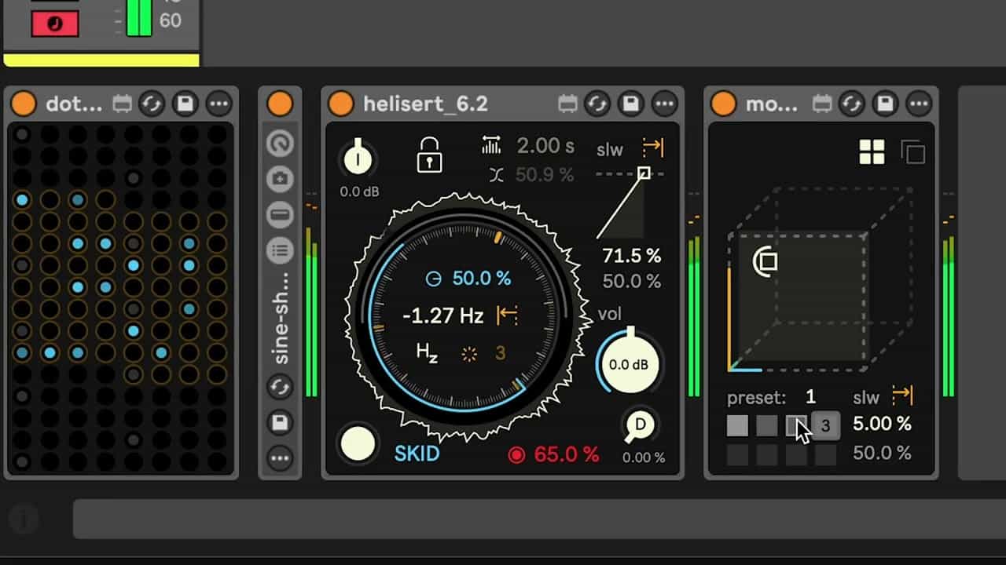Viewport: 1006px width, 565px height.
Task: Click the orange arrow icon beside -1.27 Hz
Action: tap(508, 315)
